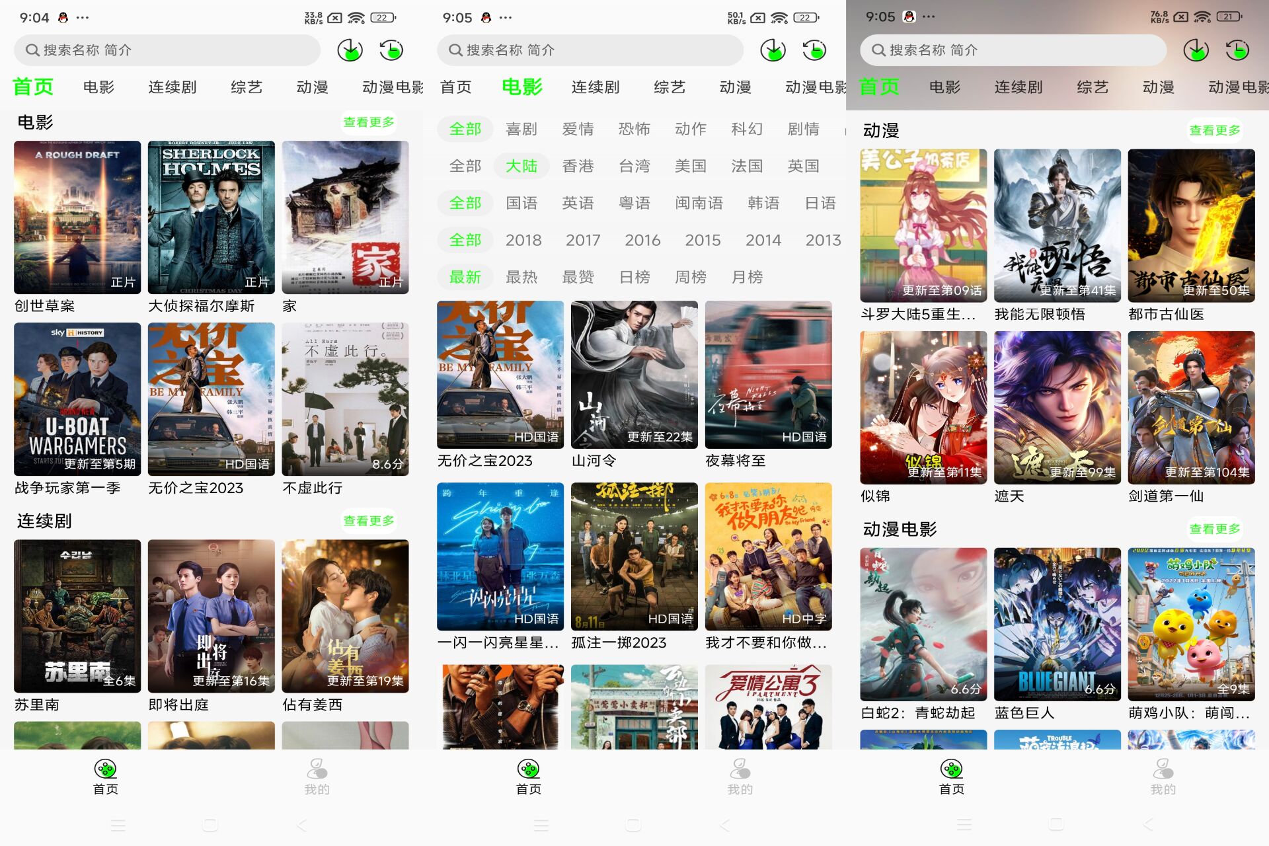Tap 查看更多 beside 动漫 section
Image resolution: width=1269 pixels, height=846 pixels.
[x=1215, y=130]
